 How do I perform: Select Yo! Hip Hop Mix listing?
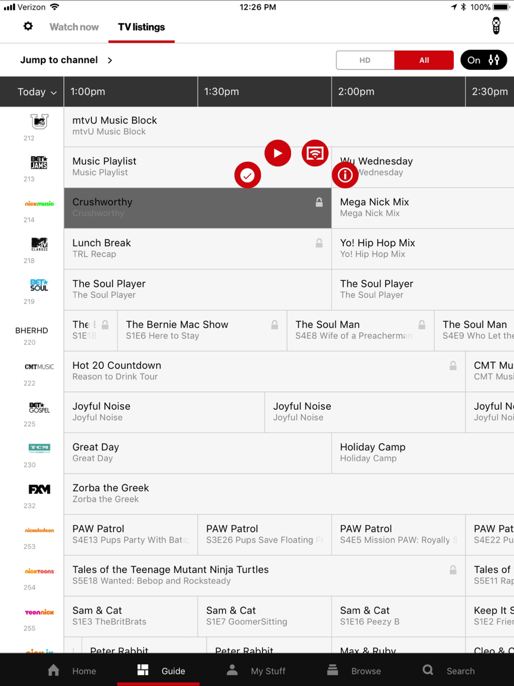point(423,249)
